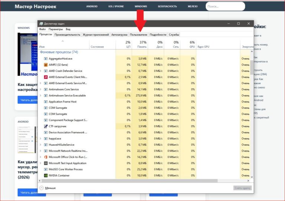
Task: Click the HuaweiHiSuiteService icon
Action: pos(46,145)
